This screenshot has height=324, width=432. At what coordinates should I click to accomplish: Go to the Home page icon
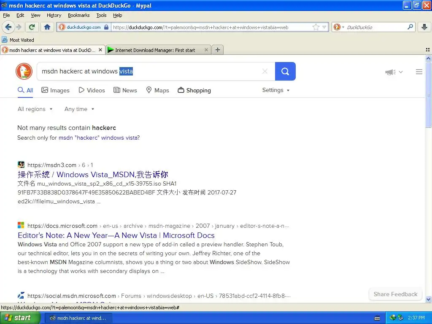click(47, 27)
